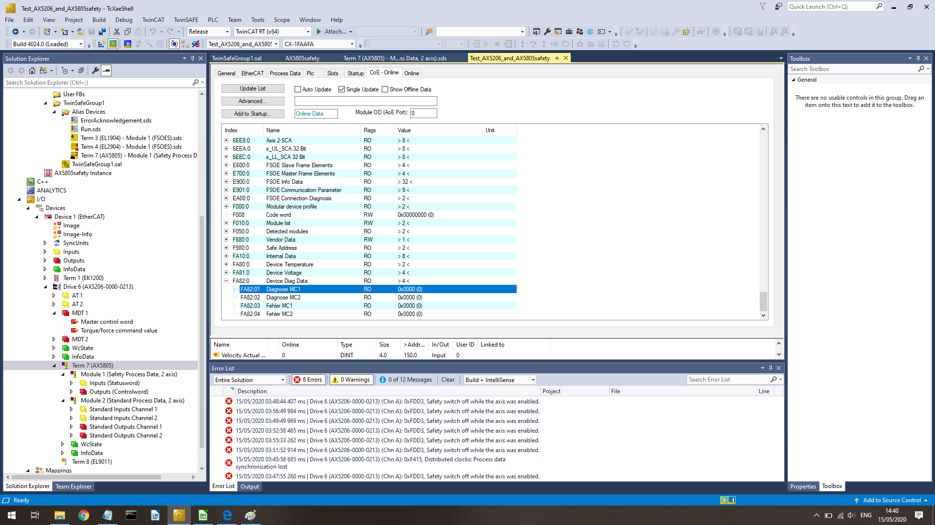Click the Cut scissors icon
This screenshot has width=935, height=525.
pyautogui.click(x=117, y=32)
